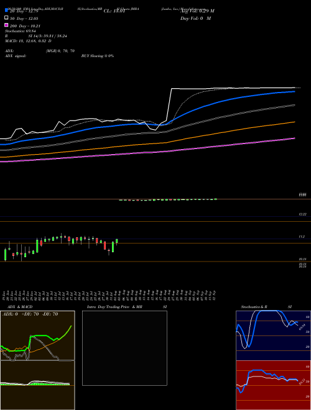Click the white 50 Day legend swatch

pyautogui.click(x=7, y=17)
